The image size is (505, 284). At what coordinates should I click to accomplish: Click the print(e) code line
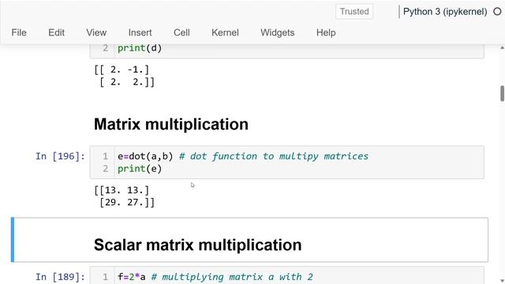[x=140, y=169]
